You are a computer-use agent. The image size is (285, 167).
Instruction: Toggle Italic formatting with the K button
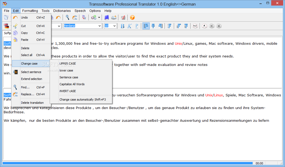129,26
